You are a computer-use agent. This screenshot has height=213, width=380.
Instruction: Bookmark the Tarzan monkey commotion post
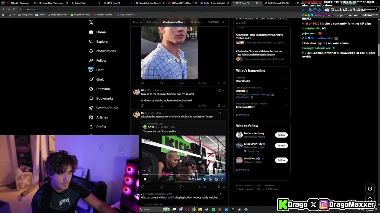click(219, 187)
